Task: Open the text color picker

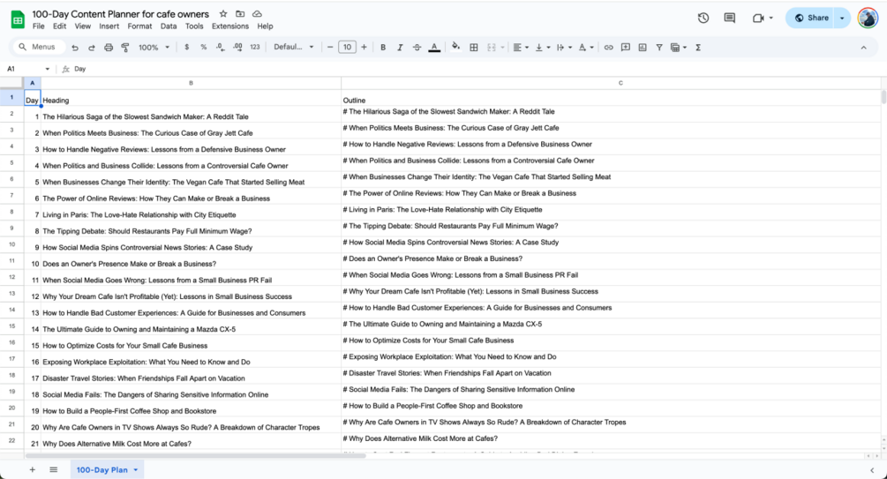Action: [434, 48]
